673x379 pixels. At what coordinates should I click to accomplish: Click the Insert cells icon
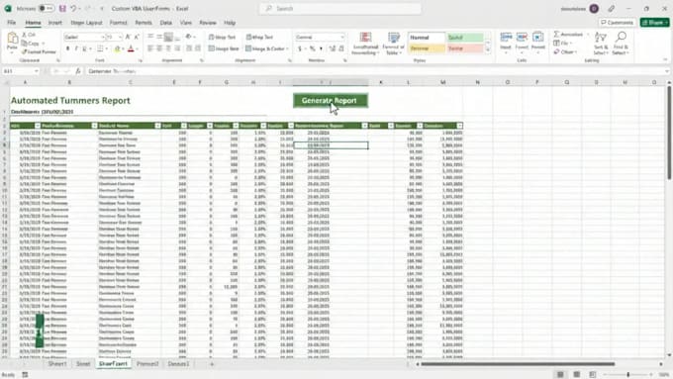(x=506, y=38)
